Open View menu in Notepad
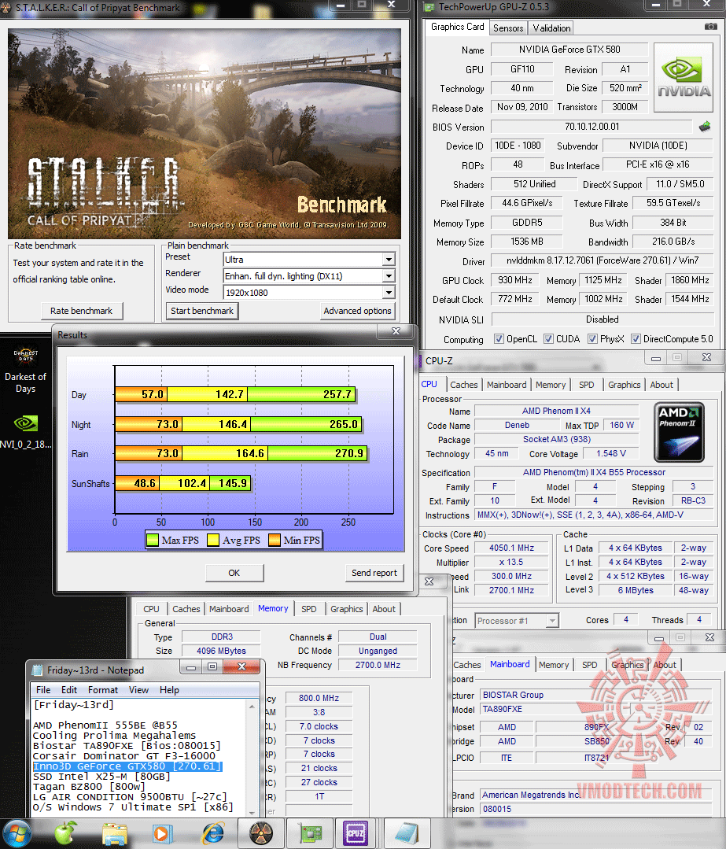726x849 pixels. pyautogui.click(x=138, y=690)
